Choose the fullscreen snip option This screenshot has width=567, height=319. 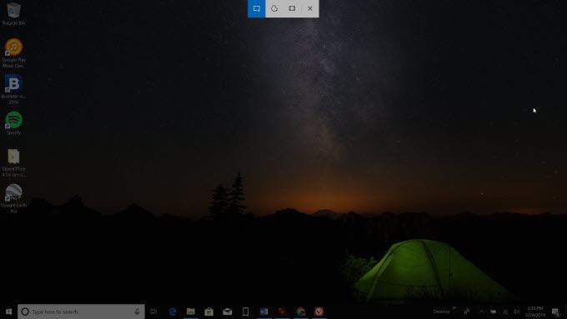pyautogui.click(x=292, y=8)
